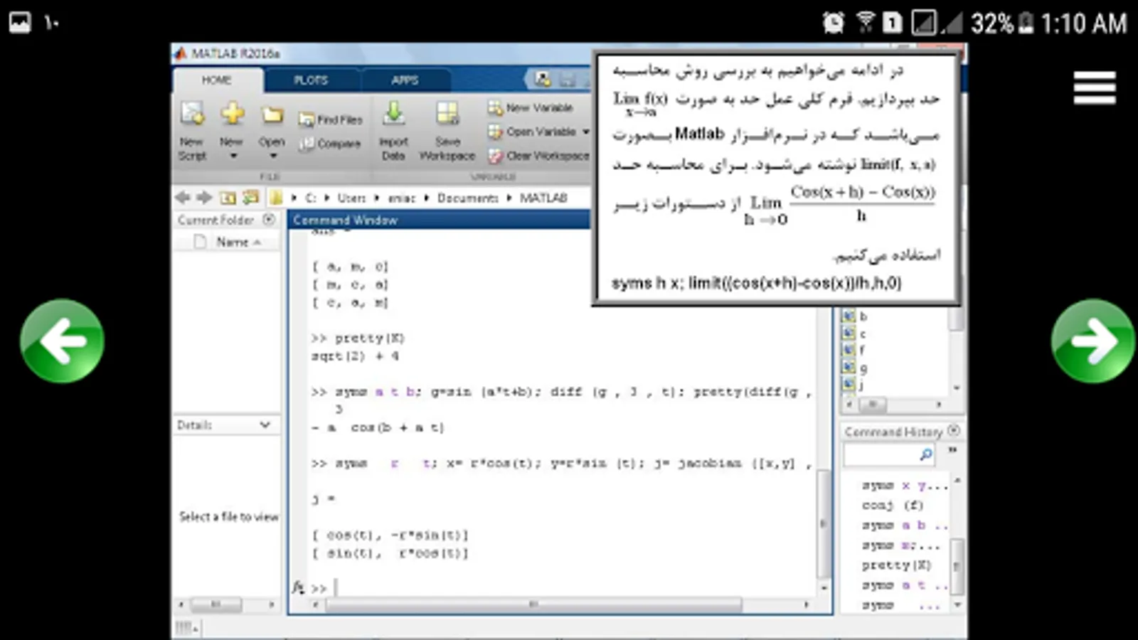Click Compare in the toolbar

point(330,144)
